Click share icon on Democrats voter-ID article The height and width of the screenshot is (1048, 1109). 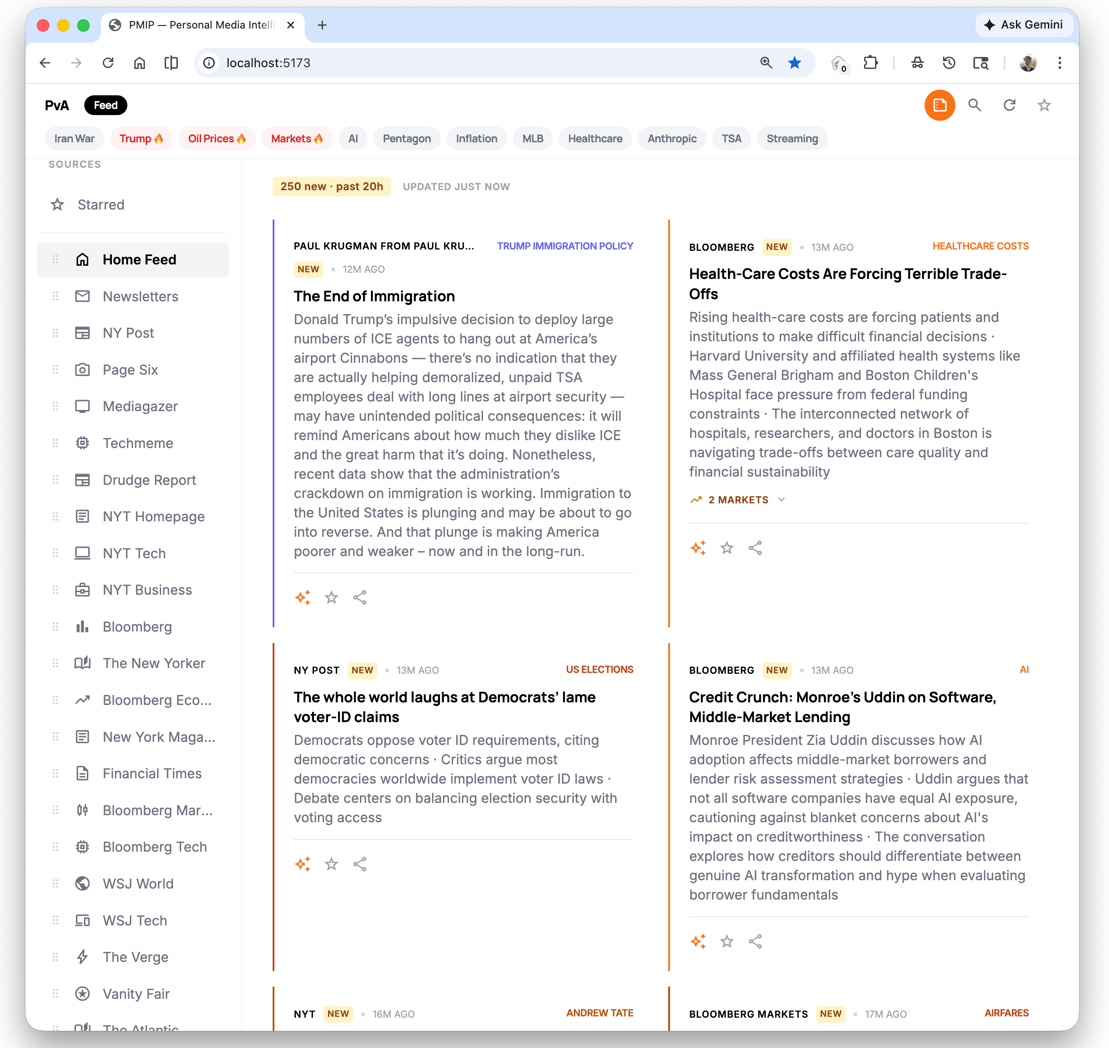(360, 864)
